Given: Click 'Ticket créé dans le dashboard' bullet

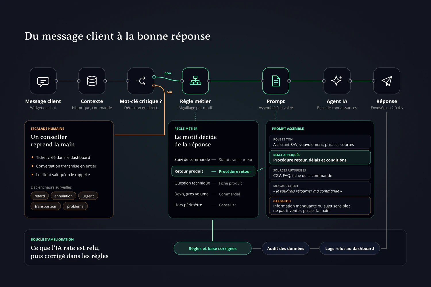Looking at the screenshot, I should (63, 158).
